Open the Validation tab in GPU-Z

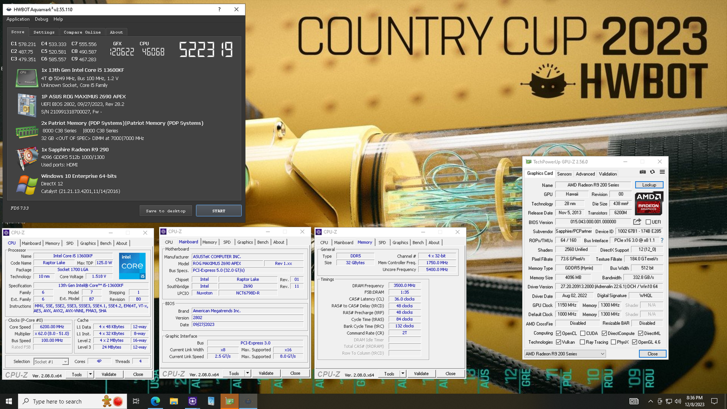pyautogui.click(x=608, y=174)
